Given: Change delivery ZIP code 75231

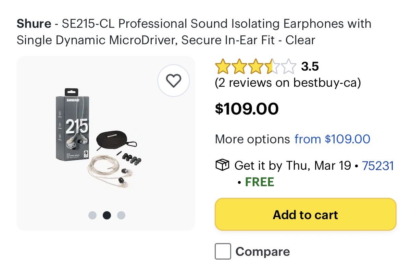Looking at the screenshot, I should coord(378,166).
